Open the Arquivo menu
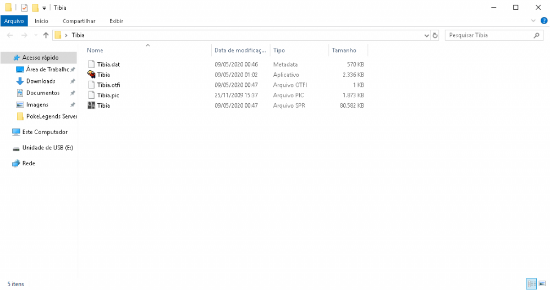 pos(14,21)
